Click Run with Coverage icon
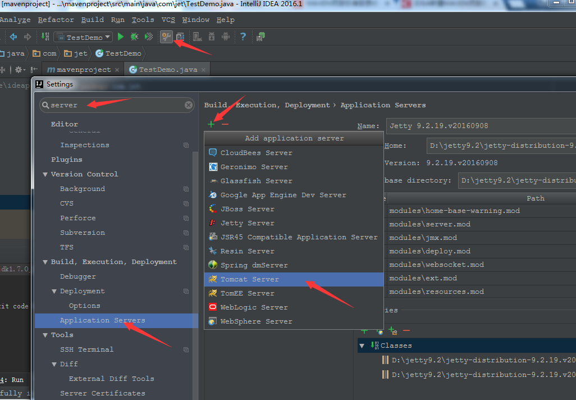The width and height of the screenshot is (576, 400). 149,37
